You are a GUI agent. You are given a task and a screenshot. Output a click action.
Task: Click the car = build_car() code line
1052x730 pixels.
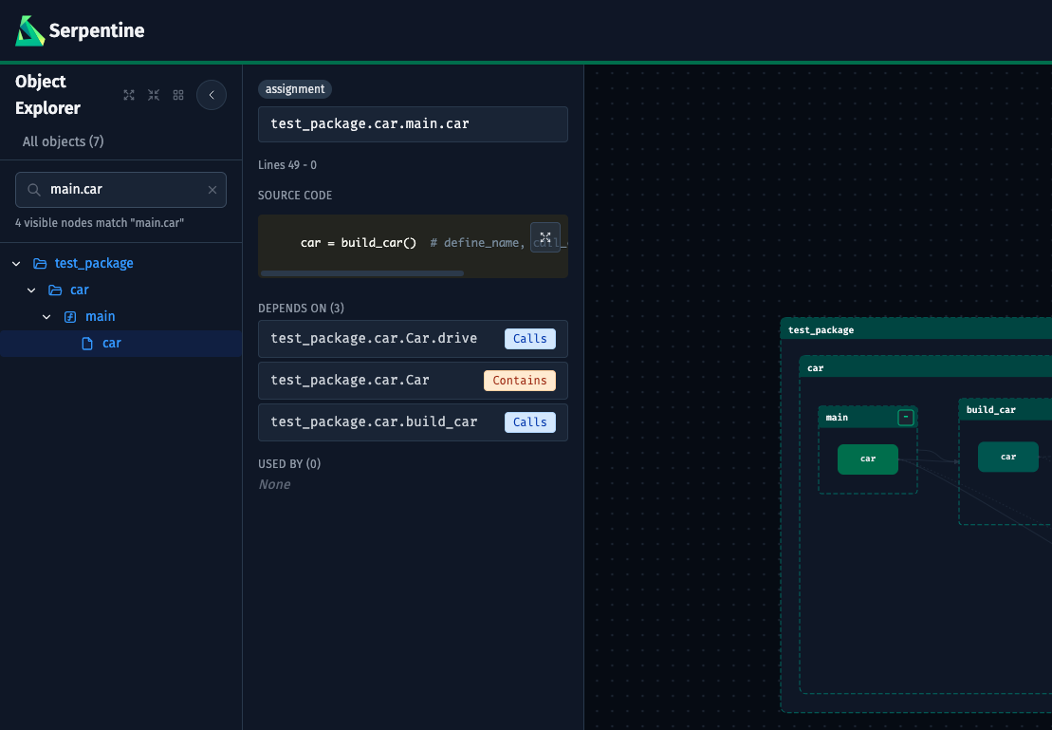click(x=359, y=243)
